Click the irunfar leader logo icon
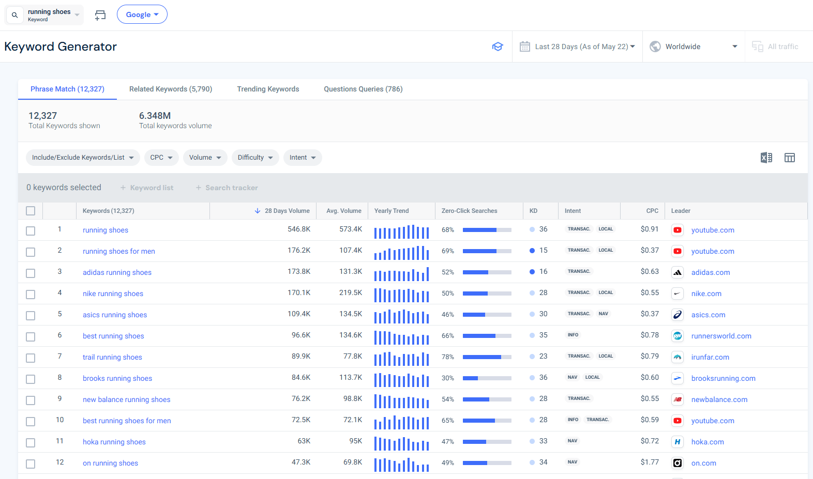The width and height of the screenshot is (813, 479). coord(677,357)
